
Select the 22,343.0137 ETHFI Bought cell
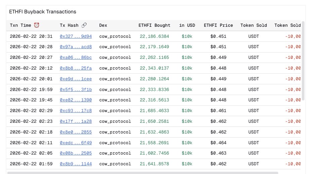point(154,68)
